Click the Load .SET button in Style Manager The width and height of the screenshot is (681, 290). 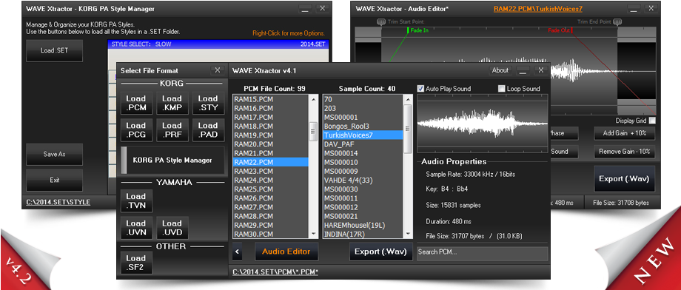tap(54, 50)
